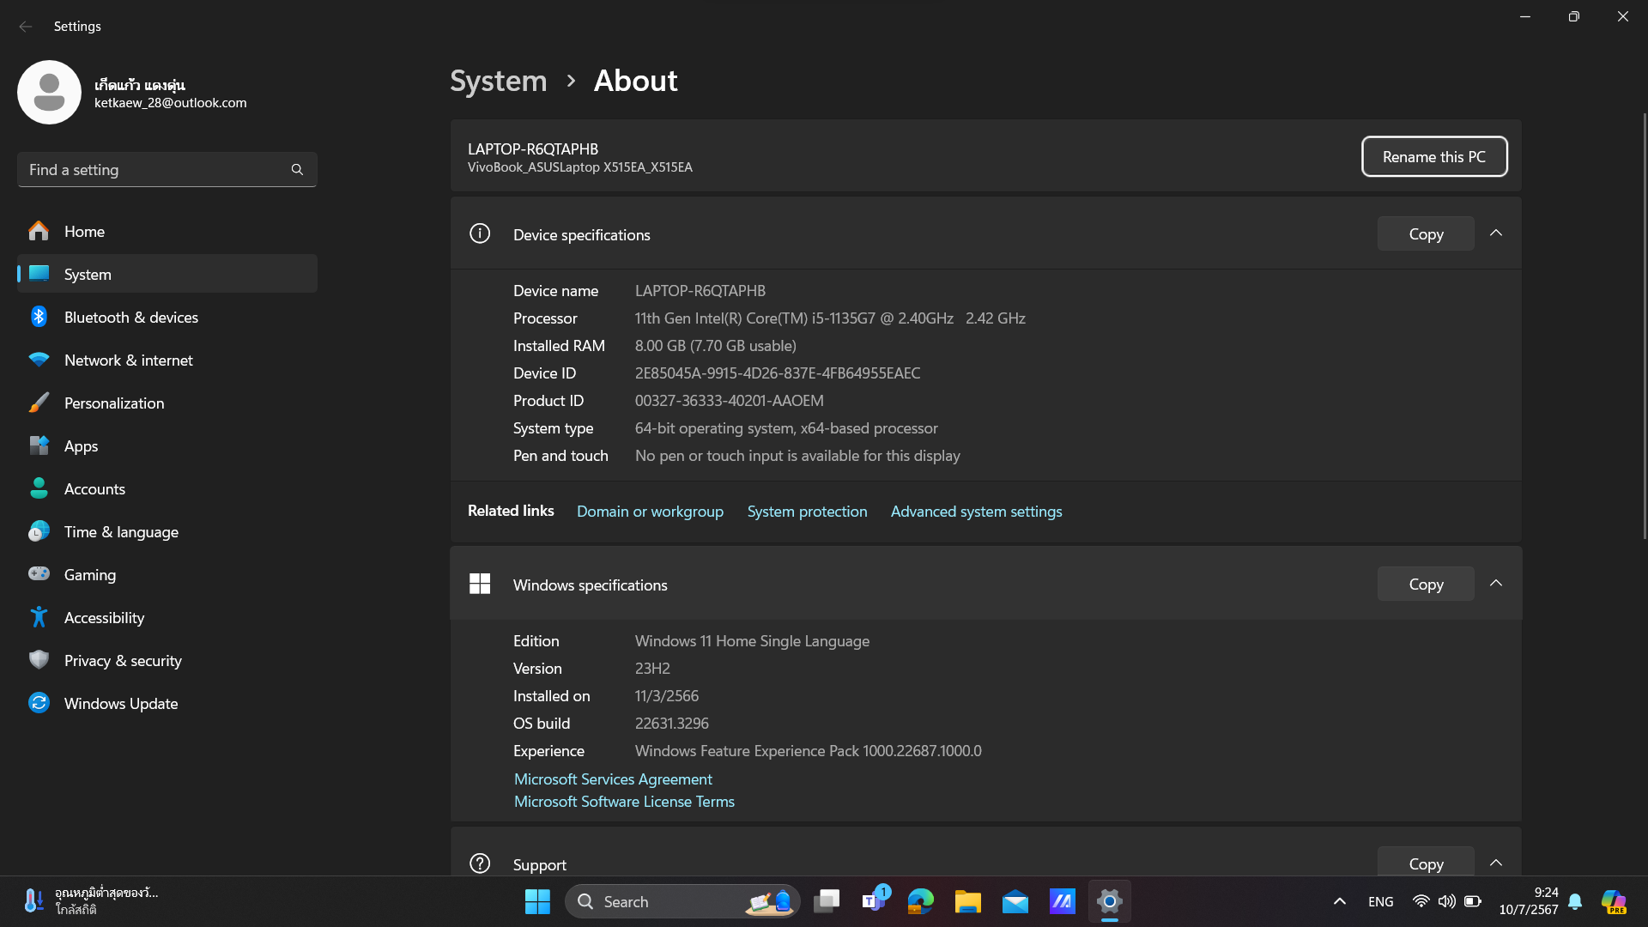Click the Find a setting search field
The width and height of the screenshot is (1648, 927).
click(167, 170)
